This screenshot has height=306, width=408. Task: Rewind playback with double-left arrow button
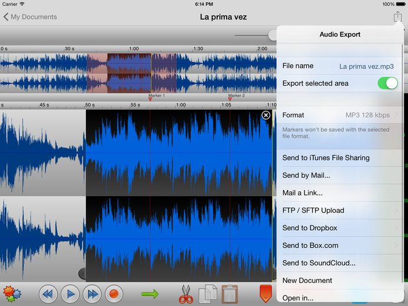coord(48,294)
